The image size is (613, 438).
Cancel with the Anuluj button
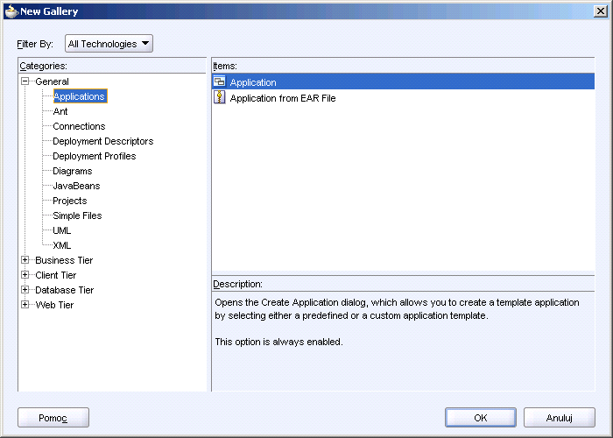point(560,418)
